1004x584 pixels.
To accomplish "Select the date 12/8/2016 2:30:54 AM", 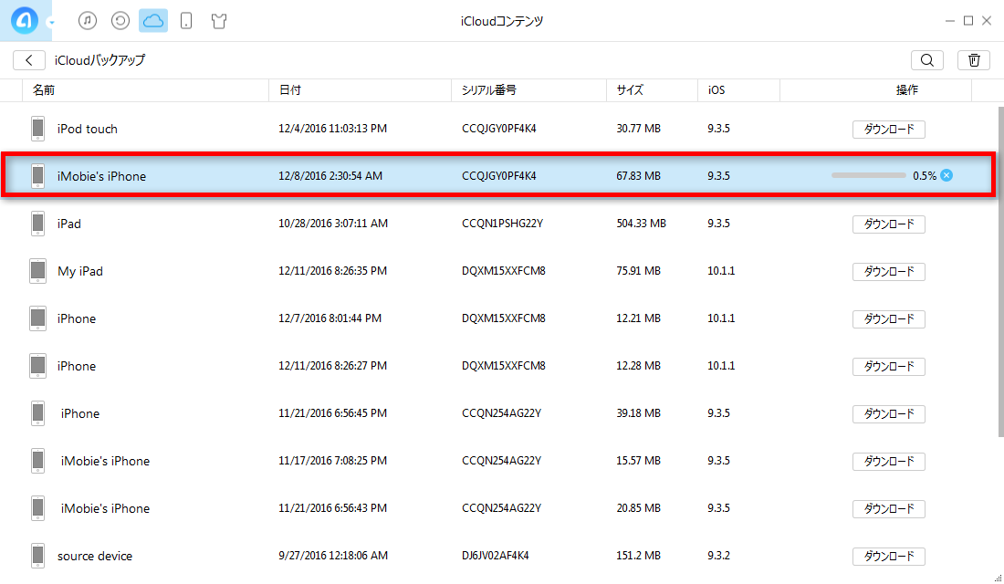I will [x=330, y=175].
